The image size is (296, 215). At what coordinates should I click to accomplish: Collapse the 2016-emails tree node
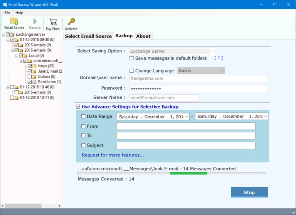(x=12, y=50)
